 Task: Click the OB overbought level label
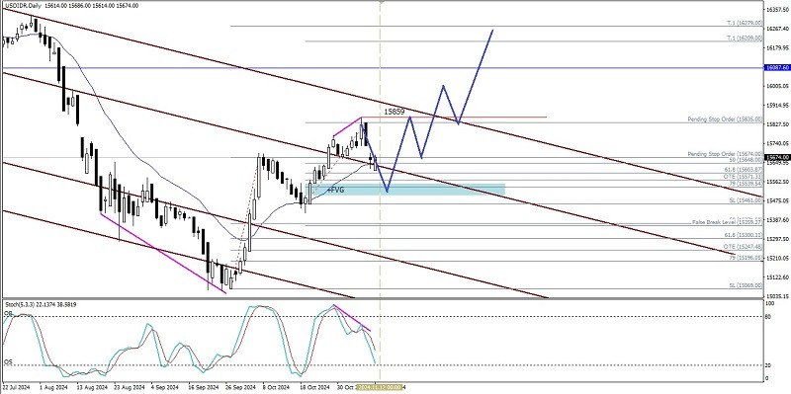pyautogui.click(x=8, y=313)
